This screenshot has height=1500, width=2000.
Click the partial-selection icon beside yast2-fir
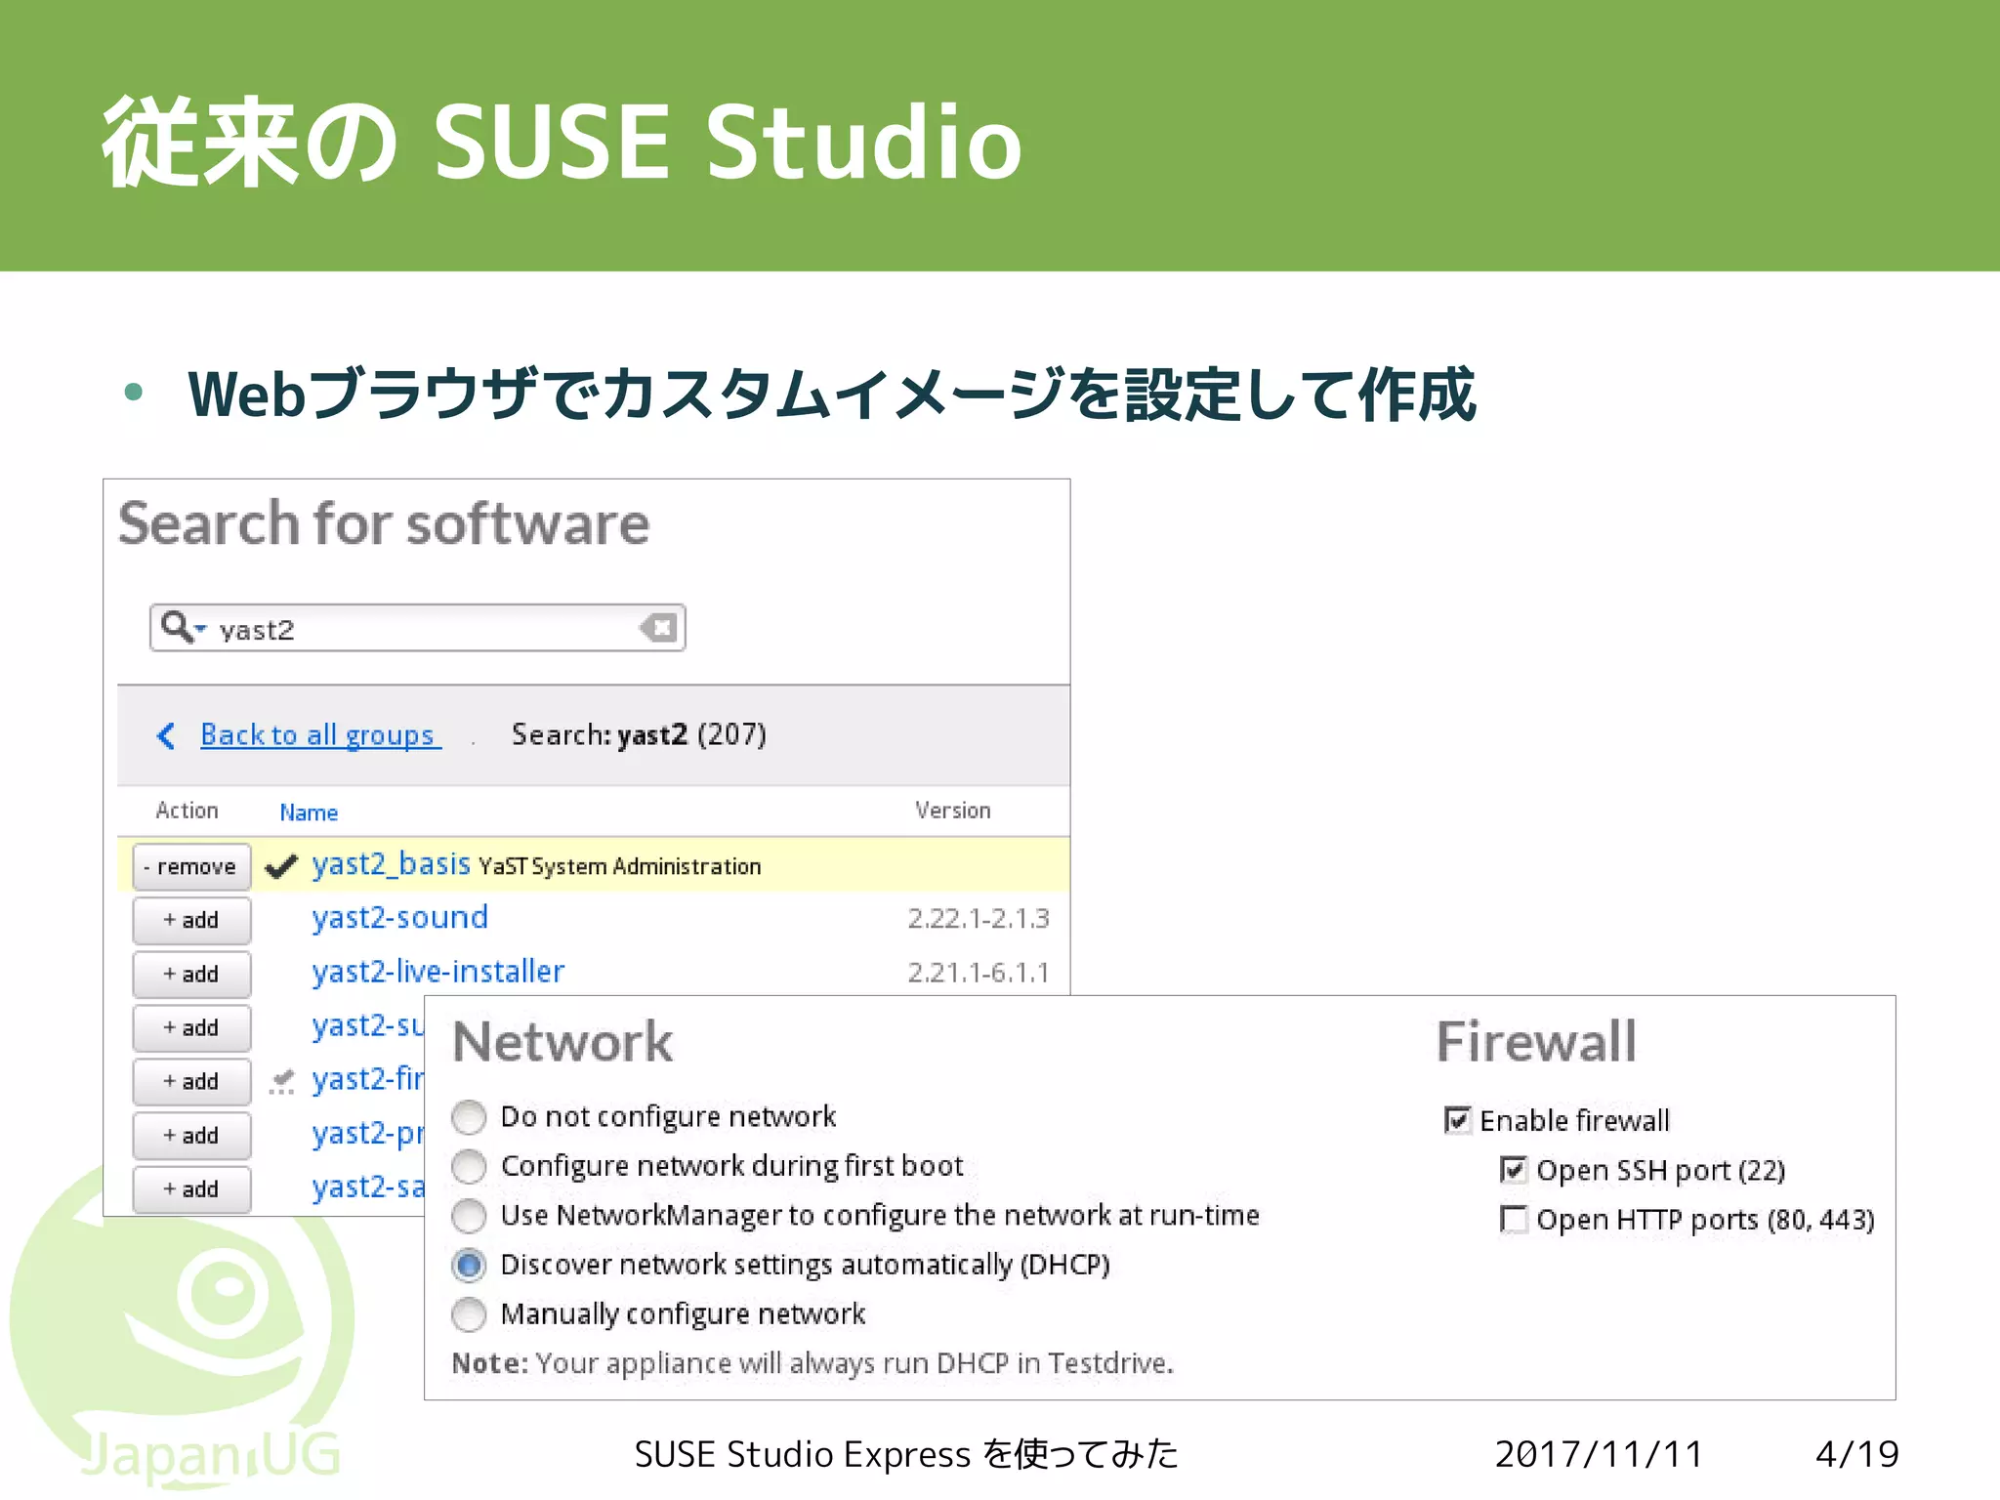click(x=282, y=1081)
